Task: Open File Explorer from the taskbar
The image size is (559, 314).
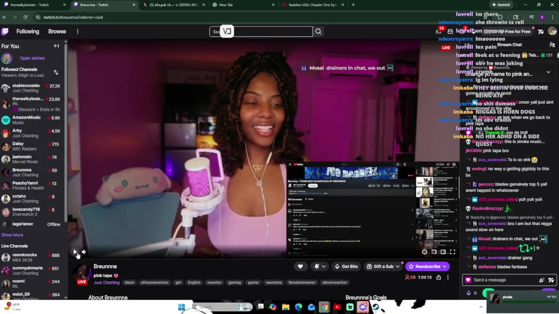Action: point(286,307)
